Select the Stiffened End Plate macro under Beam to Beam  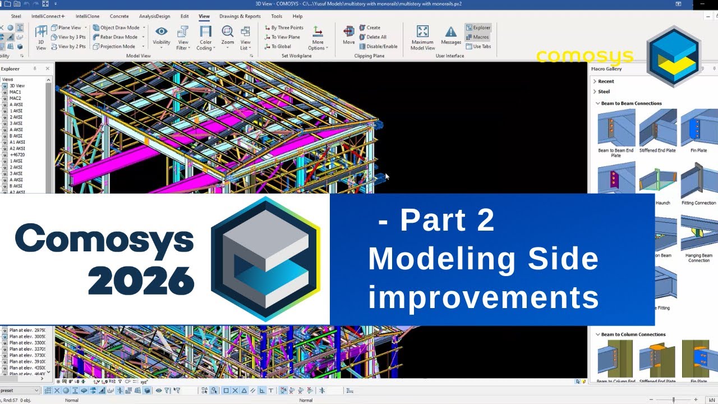(657, 131)
